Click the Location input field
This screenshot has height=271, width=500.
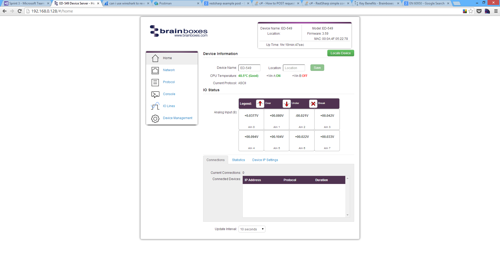294,68
